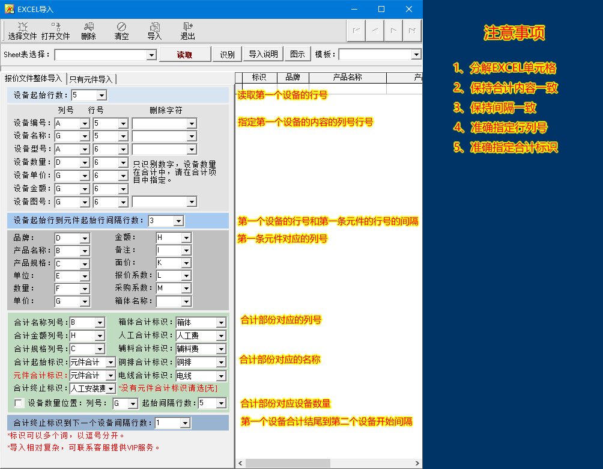Open the 金额 column dropdown
Viewport: 603px width, 469px height.
pyautogui.click(x=186, y=238)
